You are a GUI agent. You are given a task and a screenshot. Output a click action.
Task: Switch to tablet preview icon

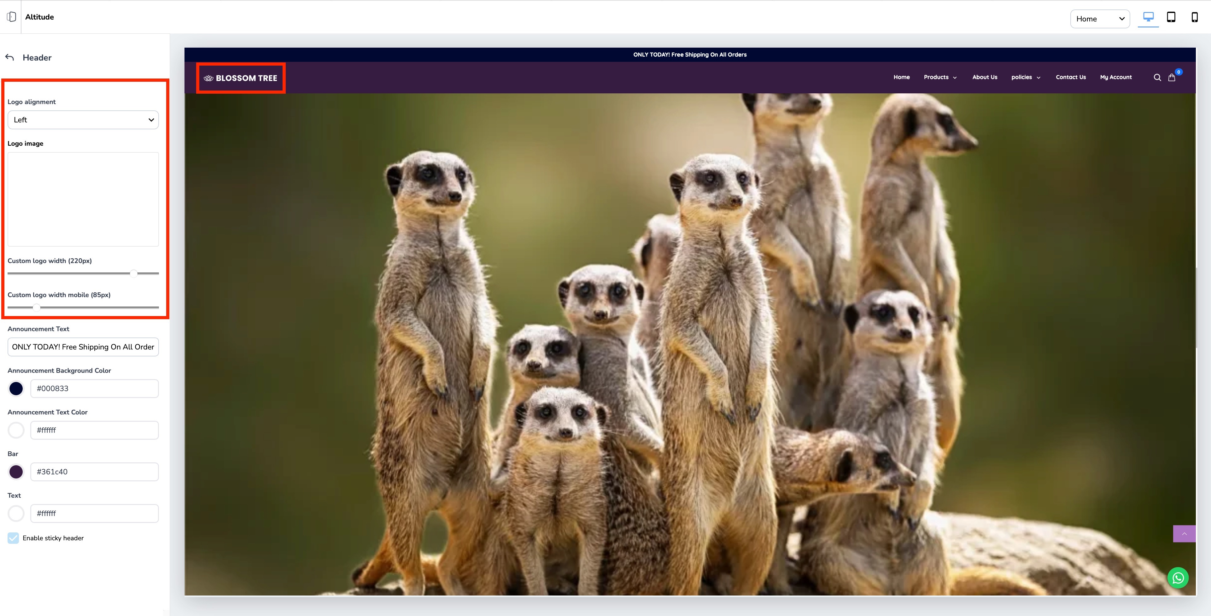(1171, 17)
